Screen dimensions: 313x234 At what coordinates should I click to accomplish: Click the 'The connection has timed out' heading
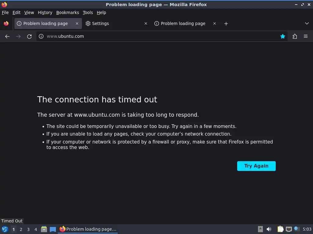[x=97, y=100]
